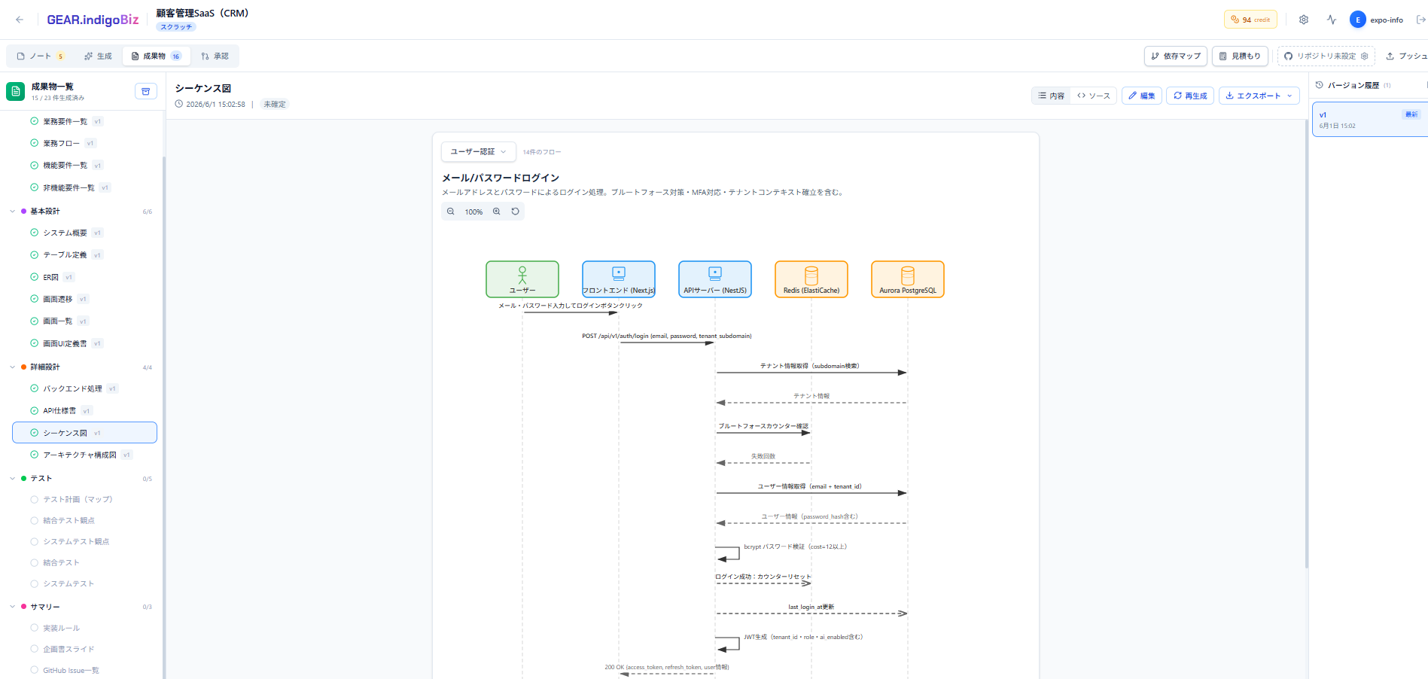This screenshot has width=1428, height=679.
Task: Click the ユーザー actor node
Action: (522, 279)
